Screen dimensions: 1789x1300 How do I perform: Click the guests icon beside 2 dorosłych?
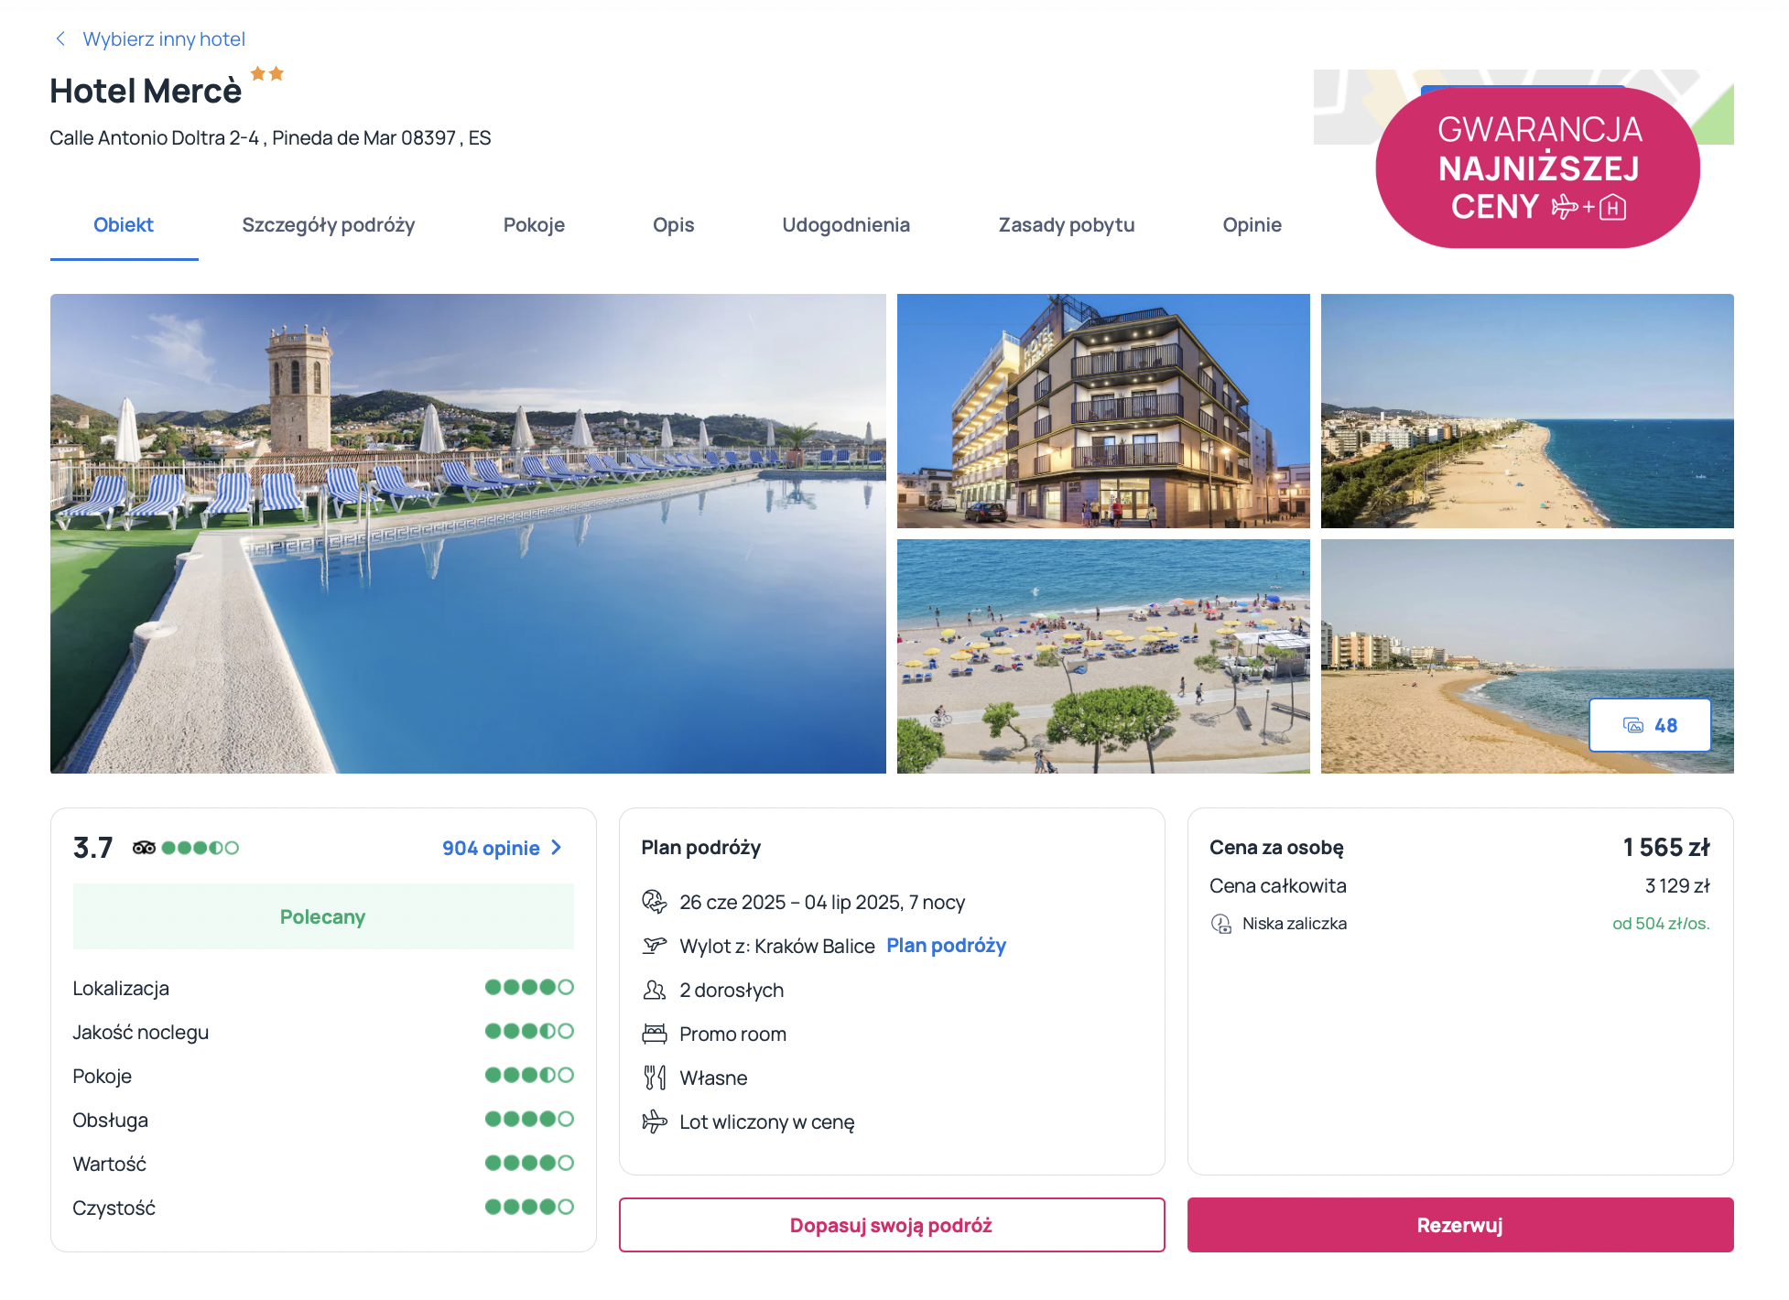click(655, 990)
